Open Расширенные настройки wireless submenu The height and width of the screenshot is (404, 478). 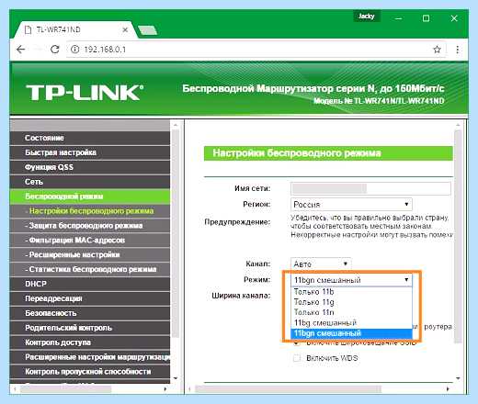coord(90,254)
